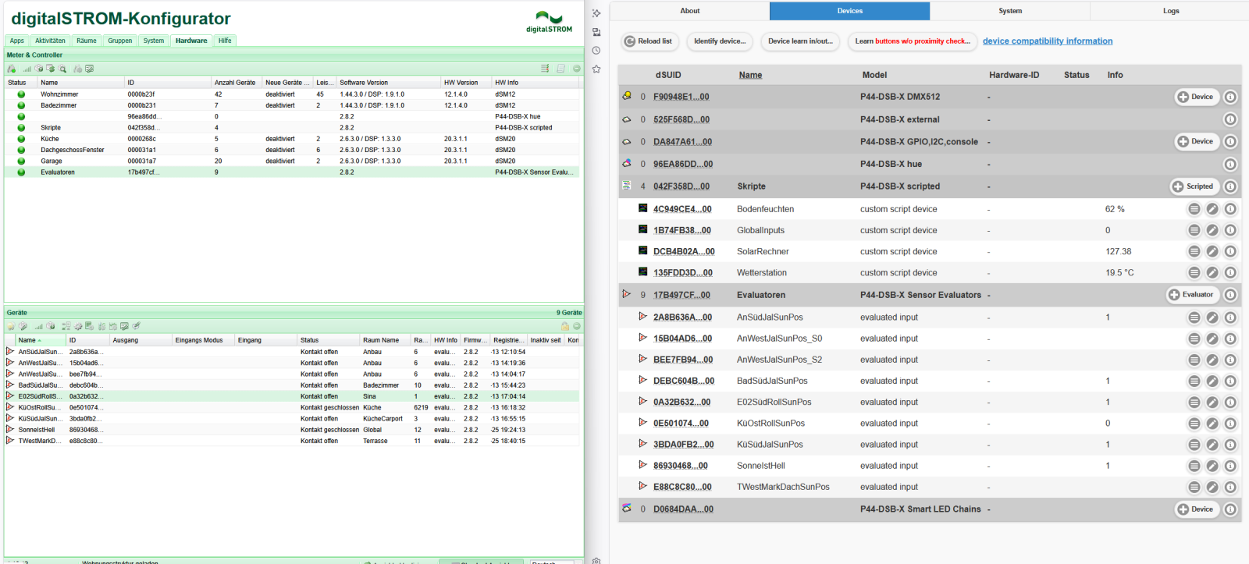Edit the Bodenfeuchten device with the pencil icon
The height and width of the screenshot is (564, 1249).
(1212, 209)
